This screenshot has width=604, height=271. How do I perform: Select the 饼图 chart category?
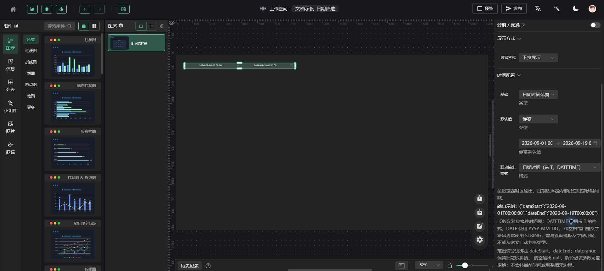[31, 73]
